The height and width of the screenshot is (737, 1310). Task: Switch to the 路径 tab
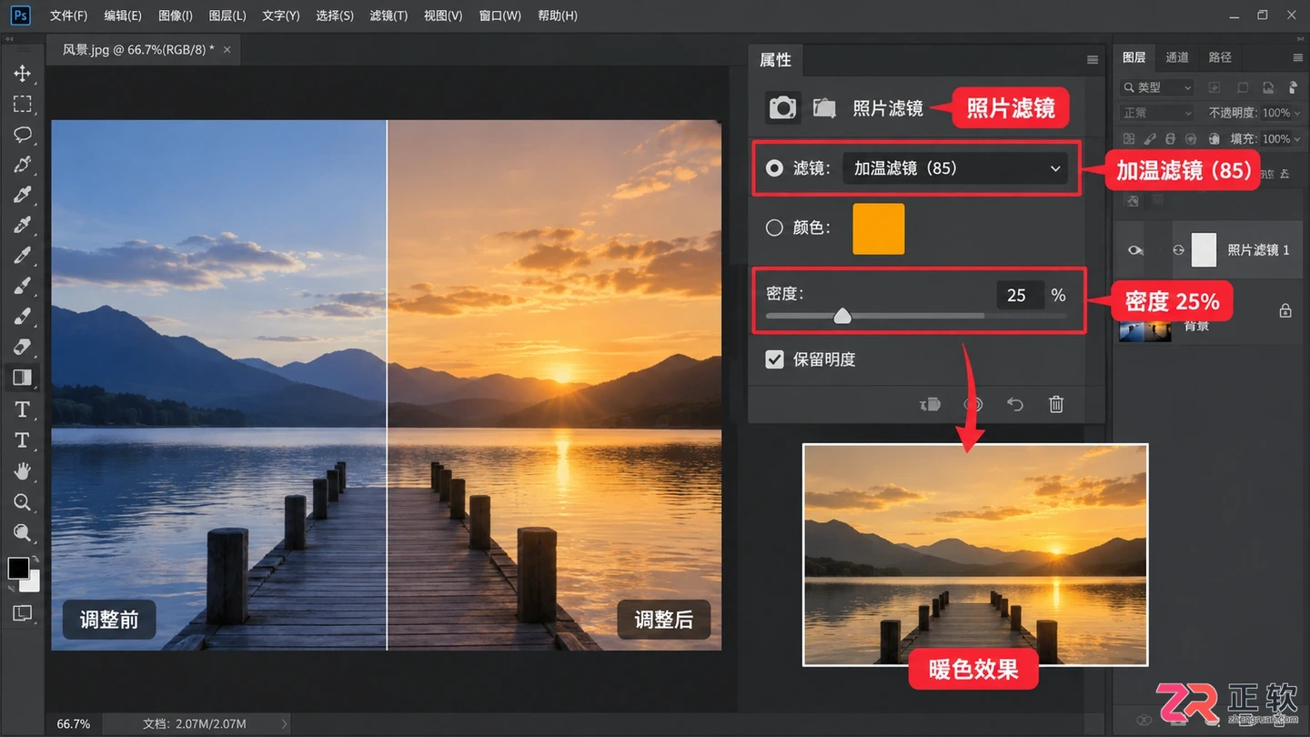point(1220,57)
